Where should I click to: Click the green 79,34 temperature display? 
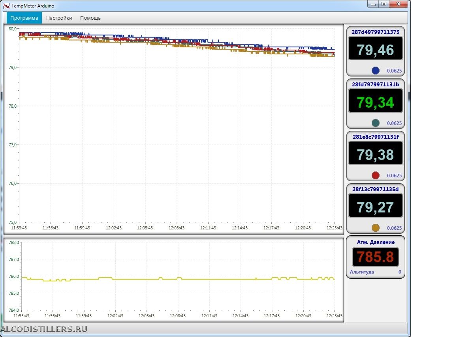tap(375, 102)
